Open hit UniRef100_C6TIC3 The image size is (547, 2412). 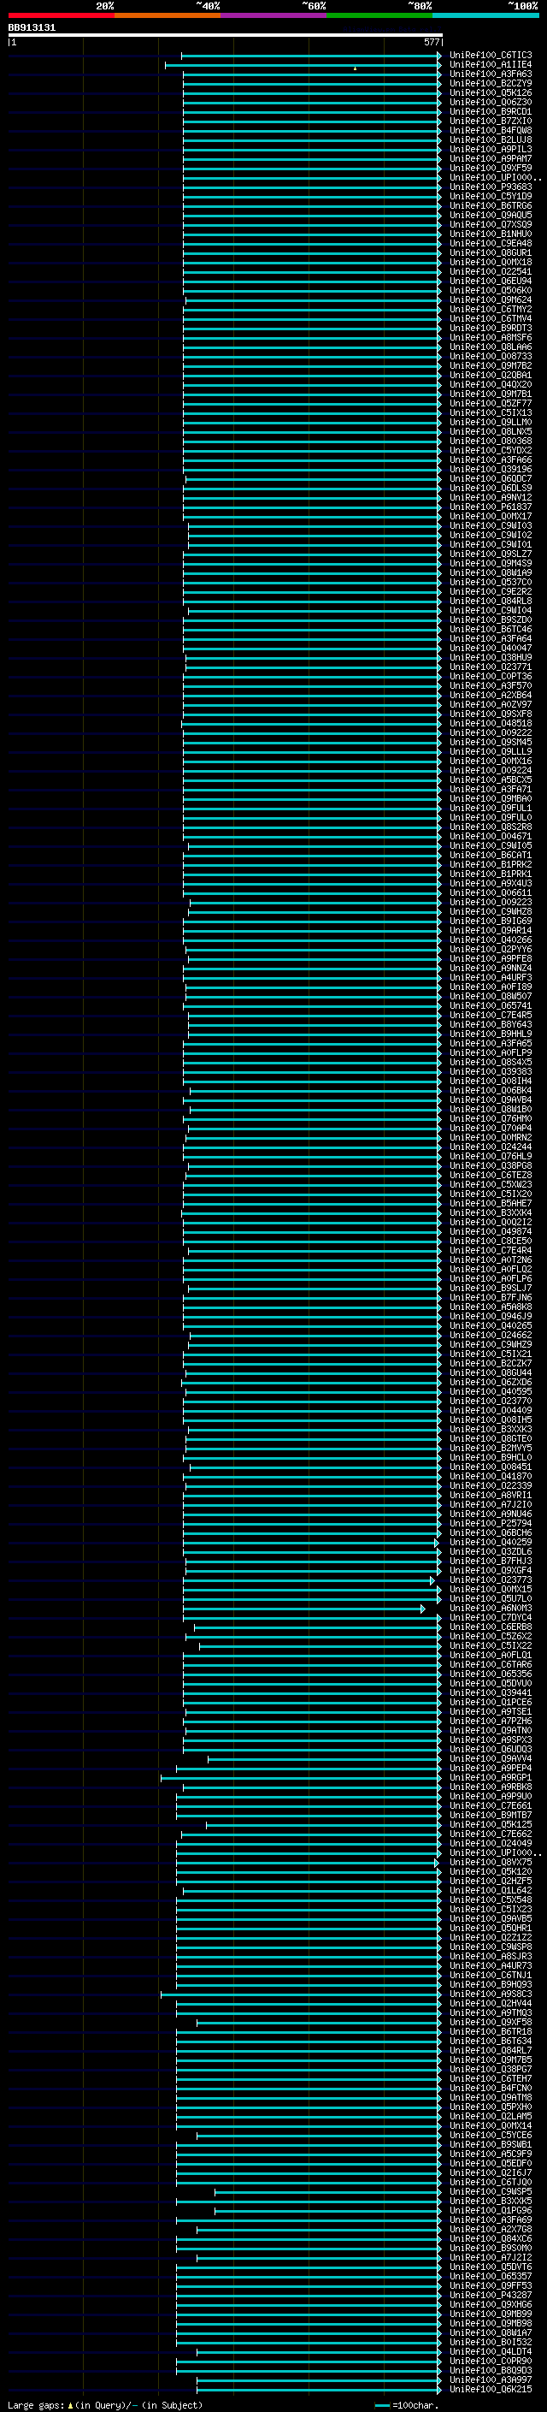490,56
